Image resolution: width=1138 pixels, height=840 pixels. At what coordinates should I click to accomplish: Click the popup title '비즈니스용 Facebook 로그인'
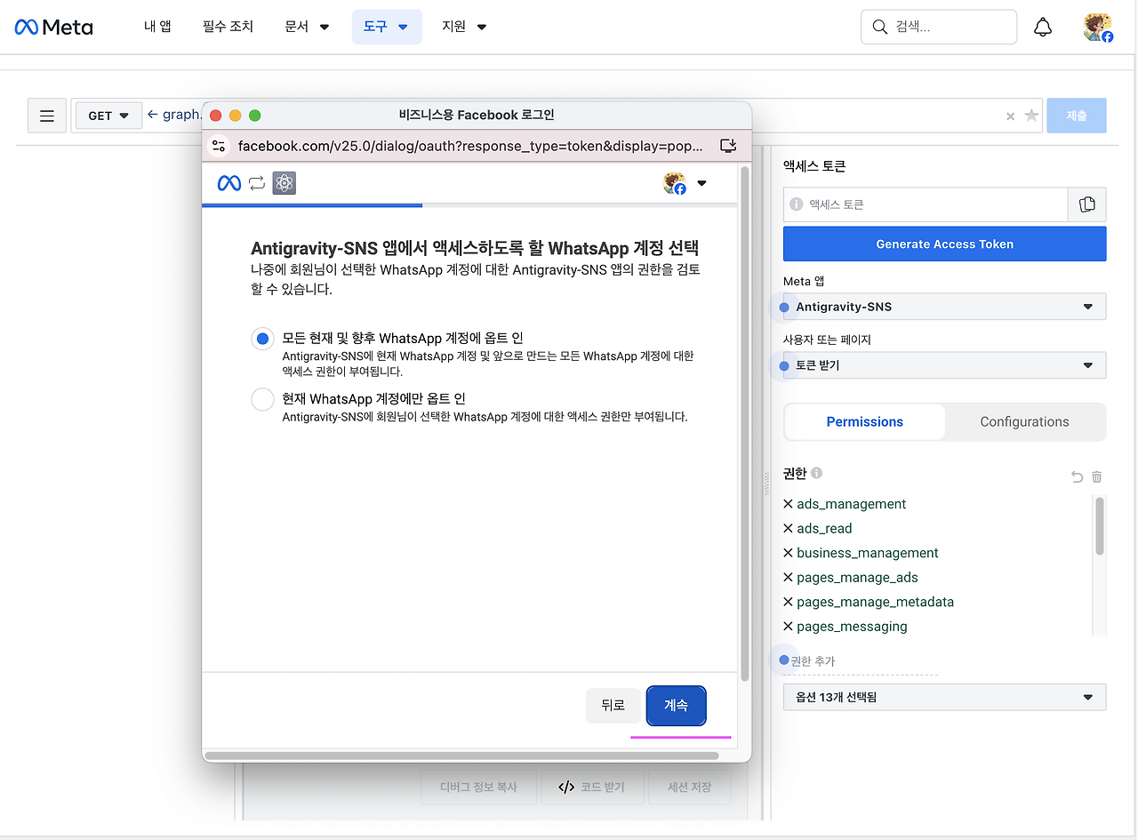click(x=477, y=115)
